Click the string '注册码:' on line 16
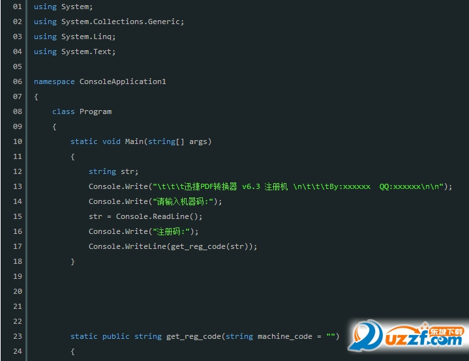Viewport: 469px width, 361px height. [172, 231]
